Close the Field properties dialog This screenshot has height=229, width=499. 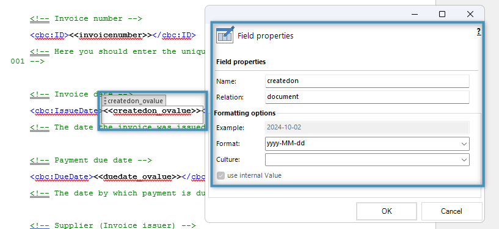(470, 14)
